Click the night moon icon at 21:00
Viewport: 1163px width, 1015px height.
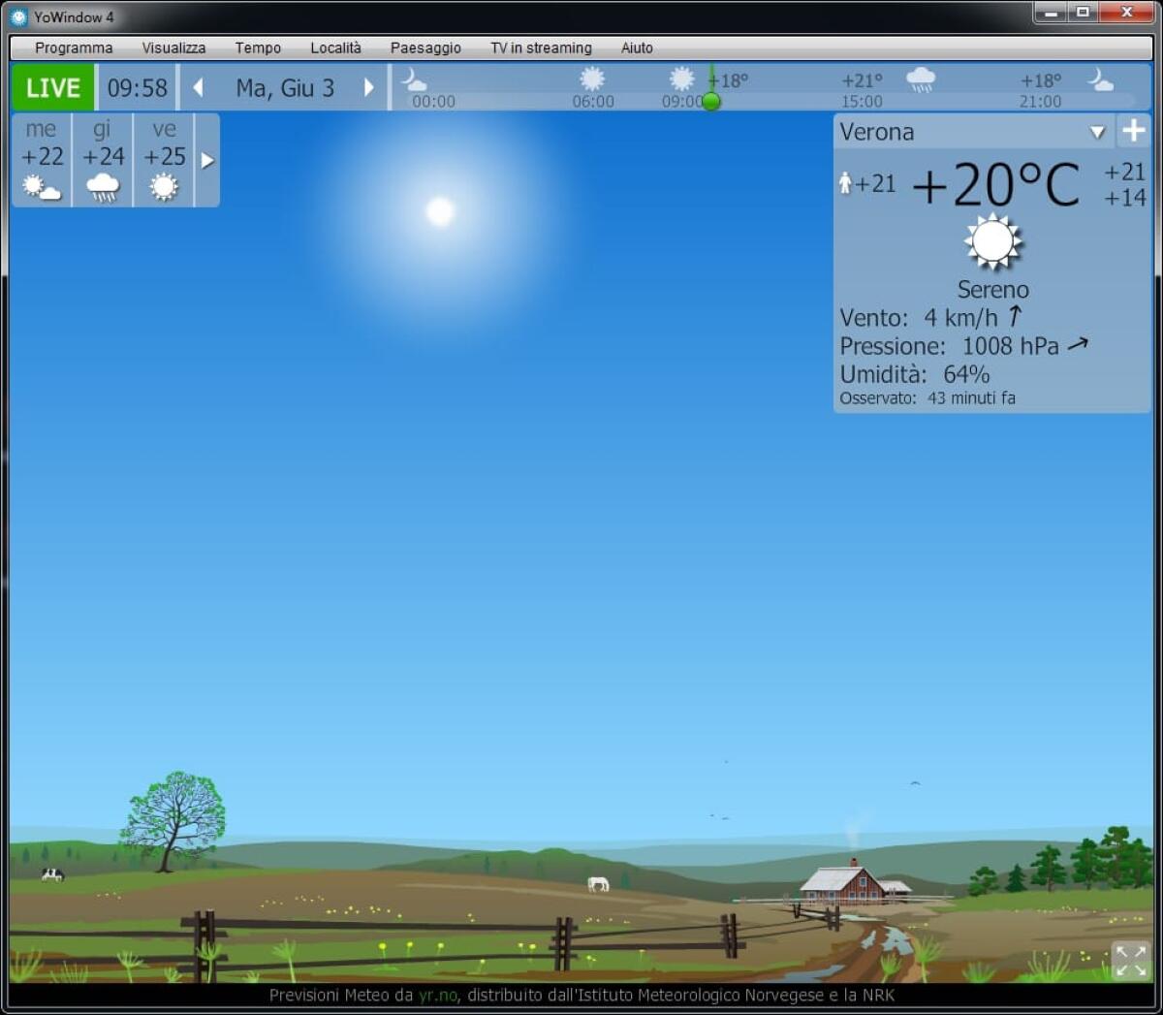pyautogui.click(x=1101, y=81)
